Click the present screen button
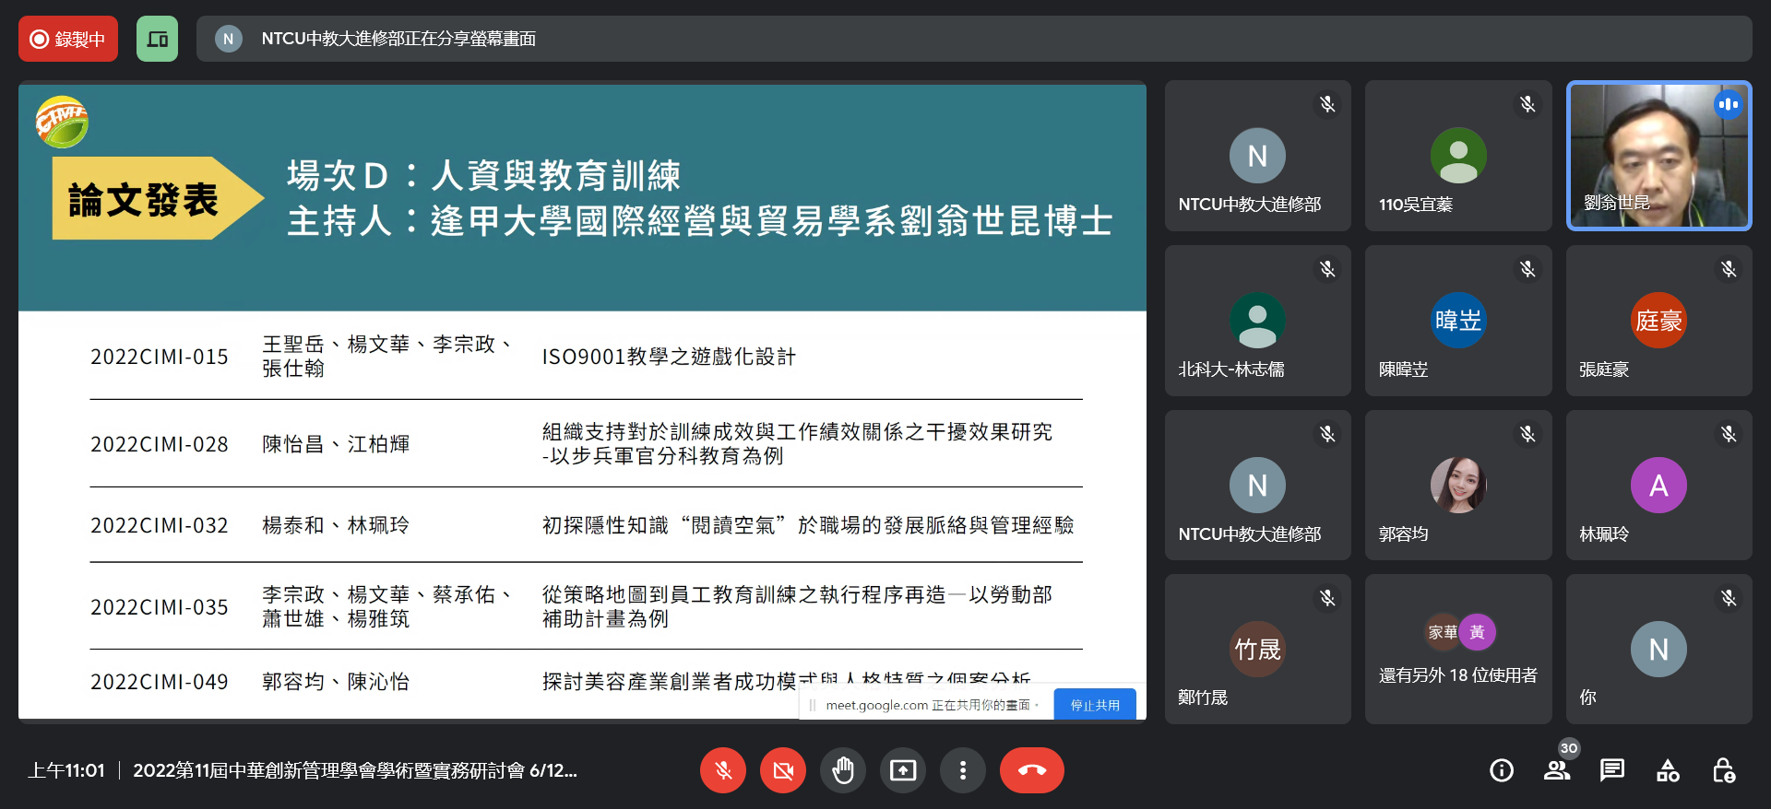The width and height of the screenshot is (1771, 809). [x=902, y=770]
